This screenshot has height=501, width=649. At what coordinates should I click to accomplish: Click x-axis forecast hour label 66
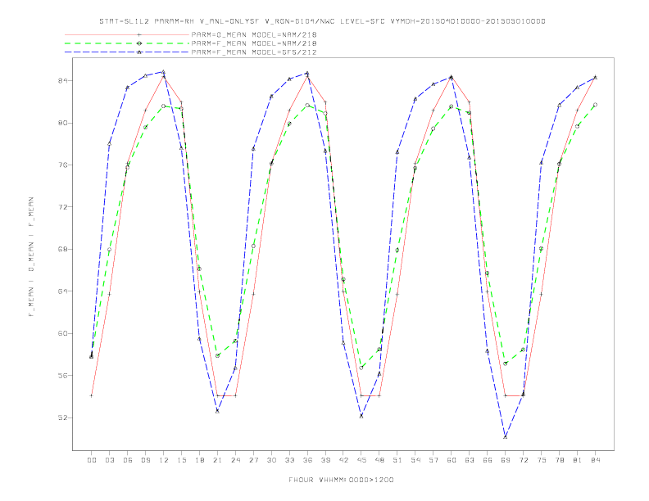[488, 460]
